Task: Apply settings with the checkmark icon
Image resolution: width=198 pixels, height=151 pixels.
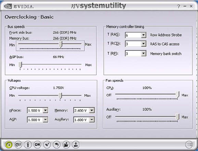Action: click(x=47, y=144)
